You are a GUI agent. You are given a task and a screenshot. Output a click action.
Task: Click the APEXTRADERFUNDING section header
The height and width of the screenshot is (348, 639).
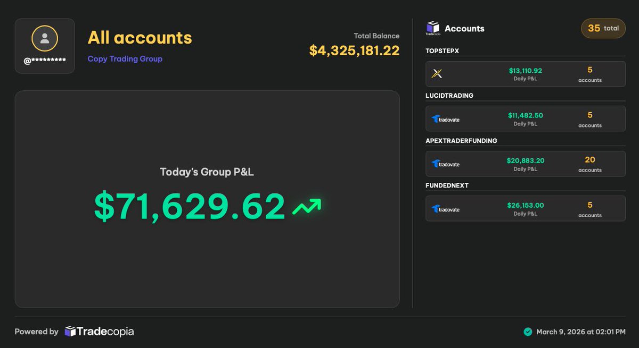click(x=462, y=141)
